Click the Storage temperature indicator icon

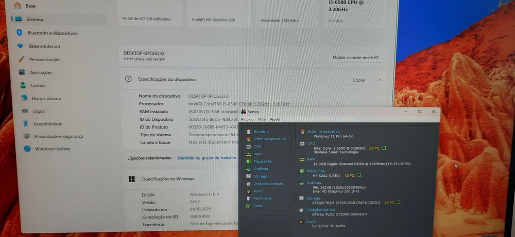coord(399,203)
